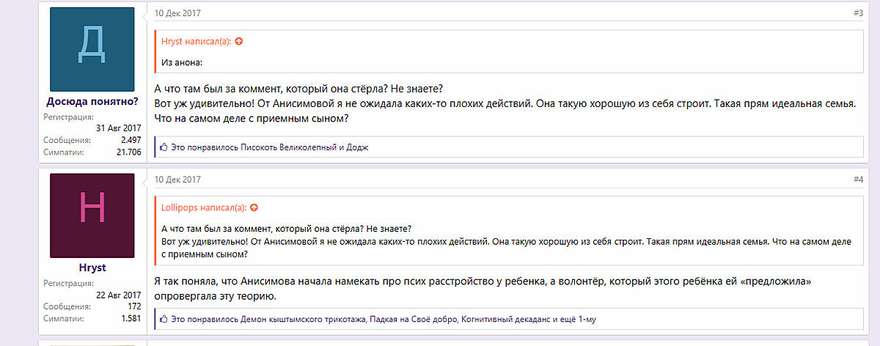Click the 10 Дек 2017 date on post #3
Viewport: 880px width, 346px height.
click(x=177, y=13)
